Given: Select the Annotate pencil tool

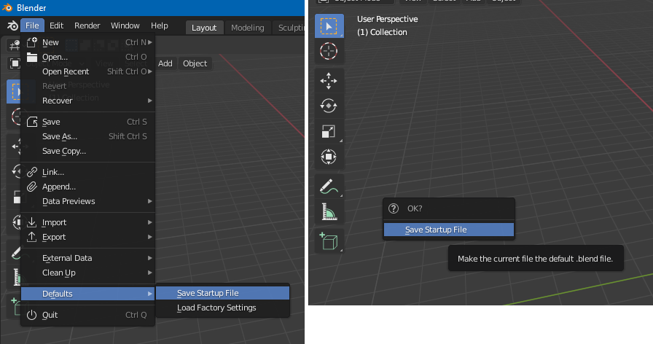Looking at the screenshot, I should 329,187.
